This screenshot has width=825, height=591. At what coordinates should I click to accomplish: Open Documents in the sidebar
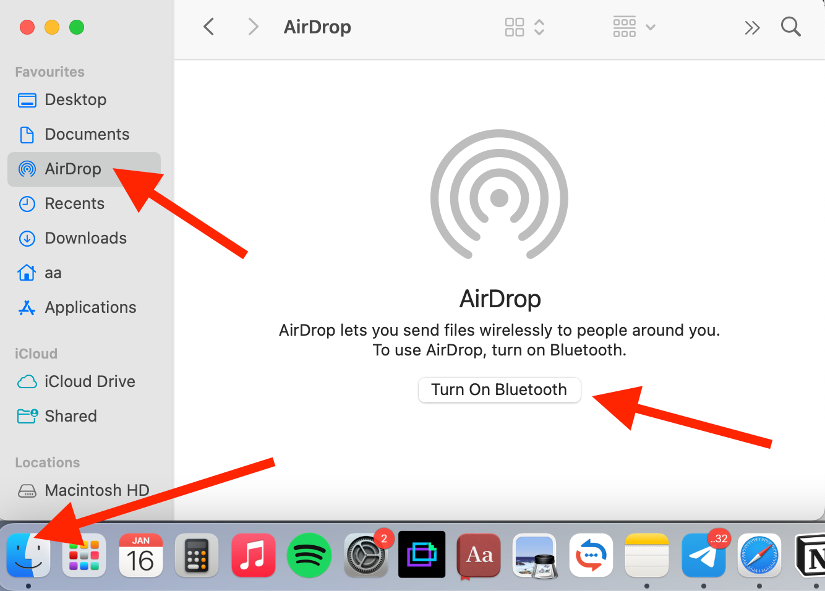pyautogui.click(x=84, y=134)
